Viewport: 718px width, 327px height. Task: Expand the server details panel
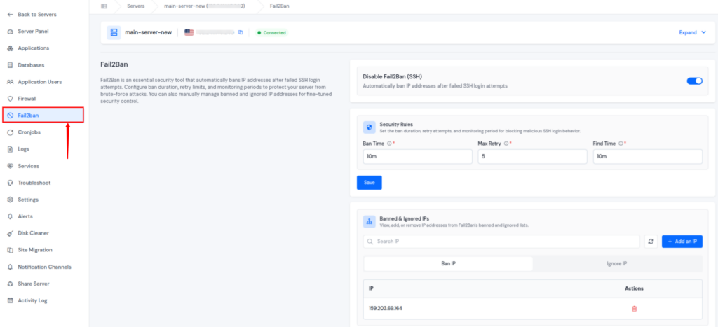692,32
